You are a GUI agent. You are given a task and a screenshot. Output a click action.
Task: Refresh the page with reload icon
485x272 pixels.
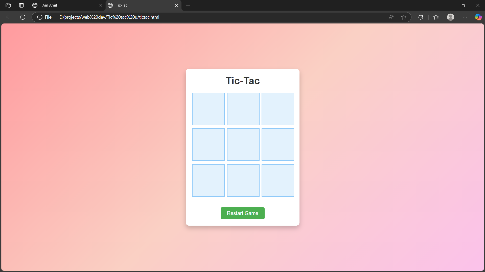23,17
